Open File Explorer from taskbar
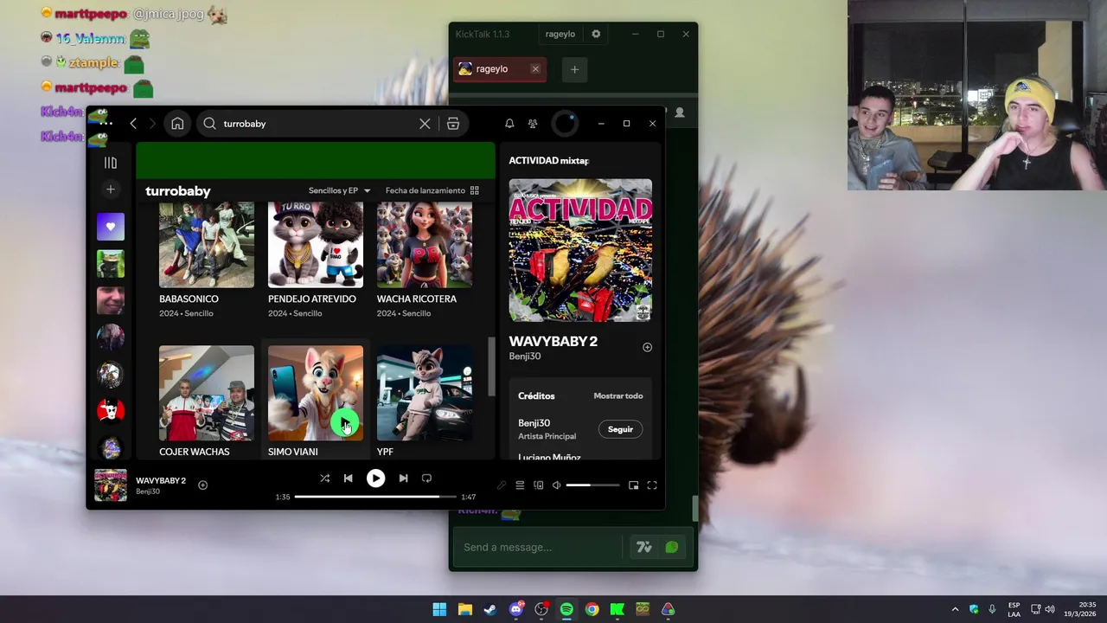The image size is (1107, 623). 465,609
